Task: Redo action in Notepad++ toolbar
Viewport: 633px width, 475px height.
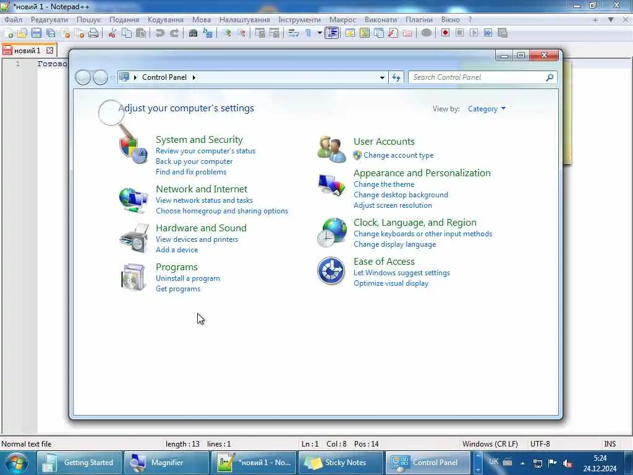Action: [x=174, y=33]
